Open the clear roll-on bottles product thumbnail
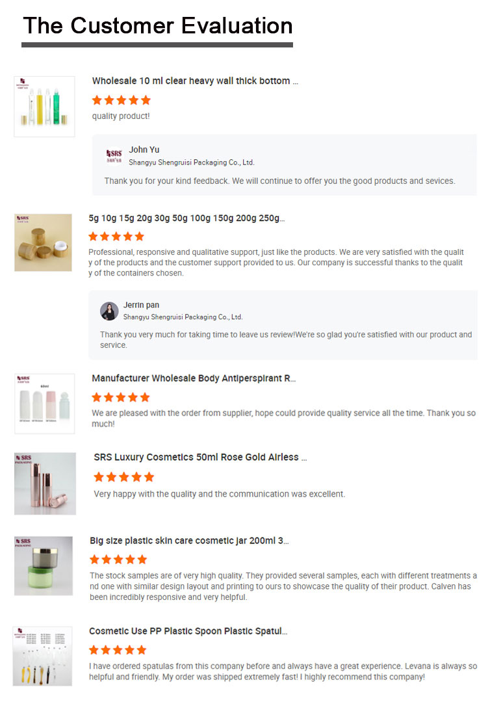The height and width of the screenshot is (702, 488). point(44,107)
